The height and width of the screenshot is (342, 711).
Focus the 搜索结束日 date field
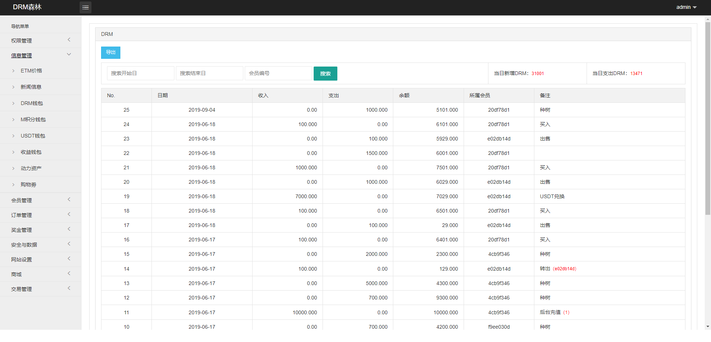[210, 73]
